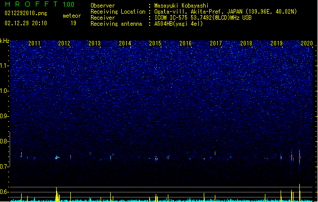The image size is (318, 202).
Task: Click the meteor count value 19
Action: pos(73,23)
